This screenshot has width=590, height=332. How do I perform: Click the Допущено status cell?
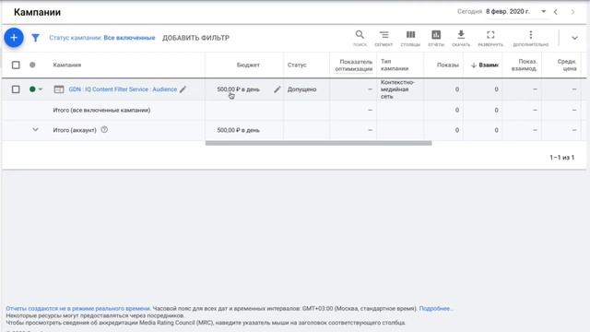click(x=301, y=89)
